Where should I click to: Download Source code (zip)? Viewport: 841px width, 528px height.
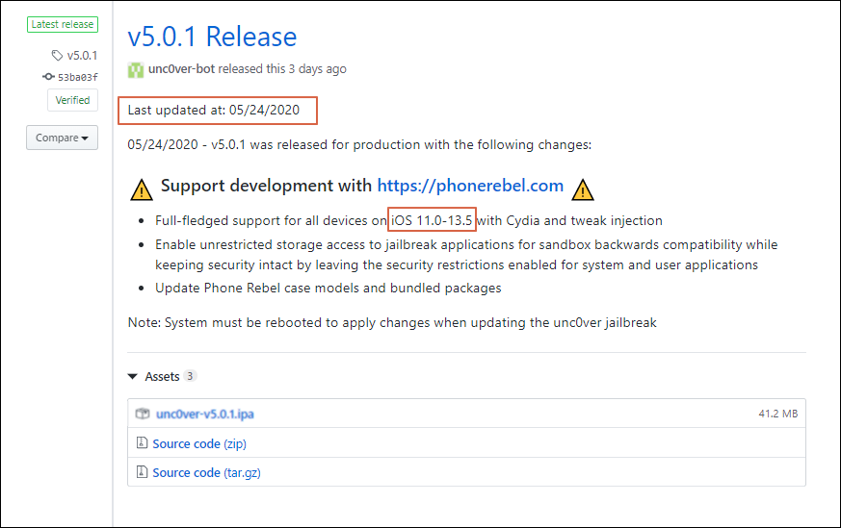[199, 444]
